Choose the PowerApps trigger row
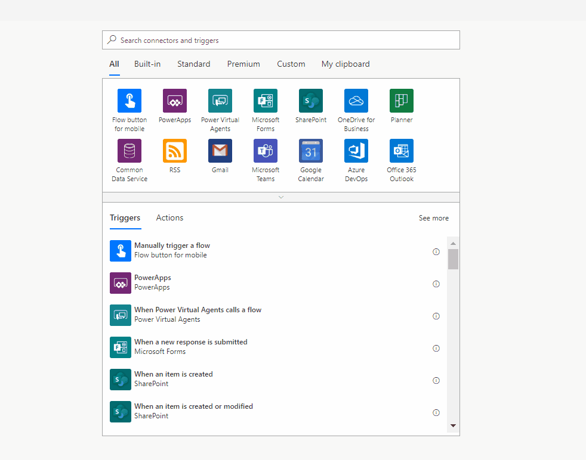Viewport: 586px width, 460px height. pyautogui.click(x=275, y=283)
